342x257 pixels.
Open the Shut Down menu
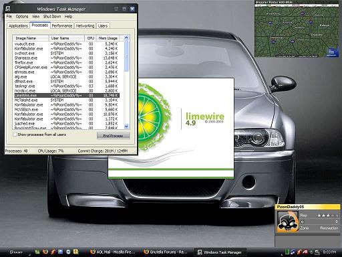pos(52,17)
